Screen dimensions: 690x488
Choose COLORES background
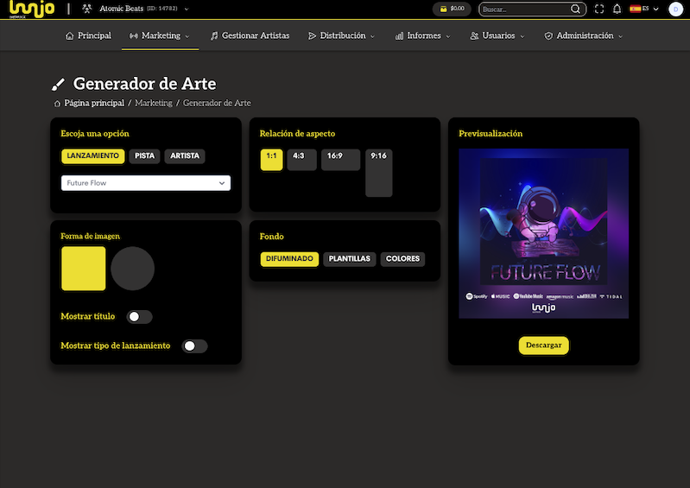[402, 259]
